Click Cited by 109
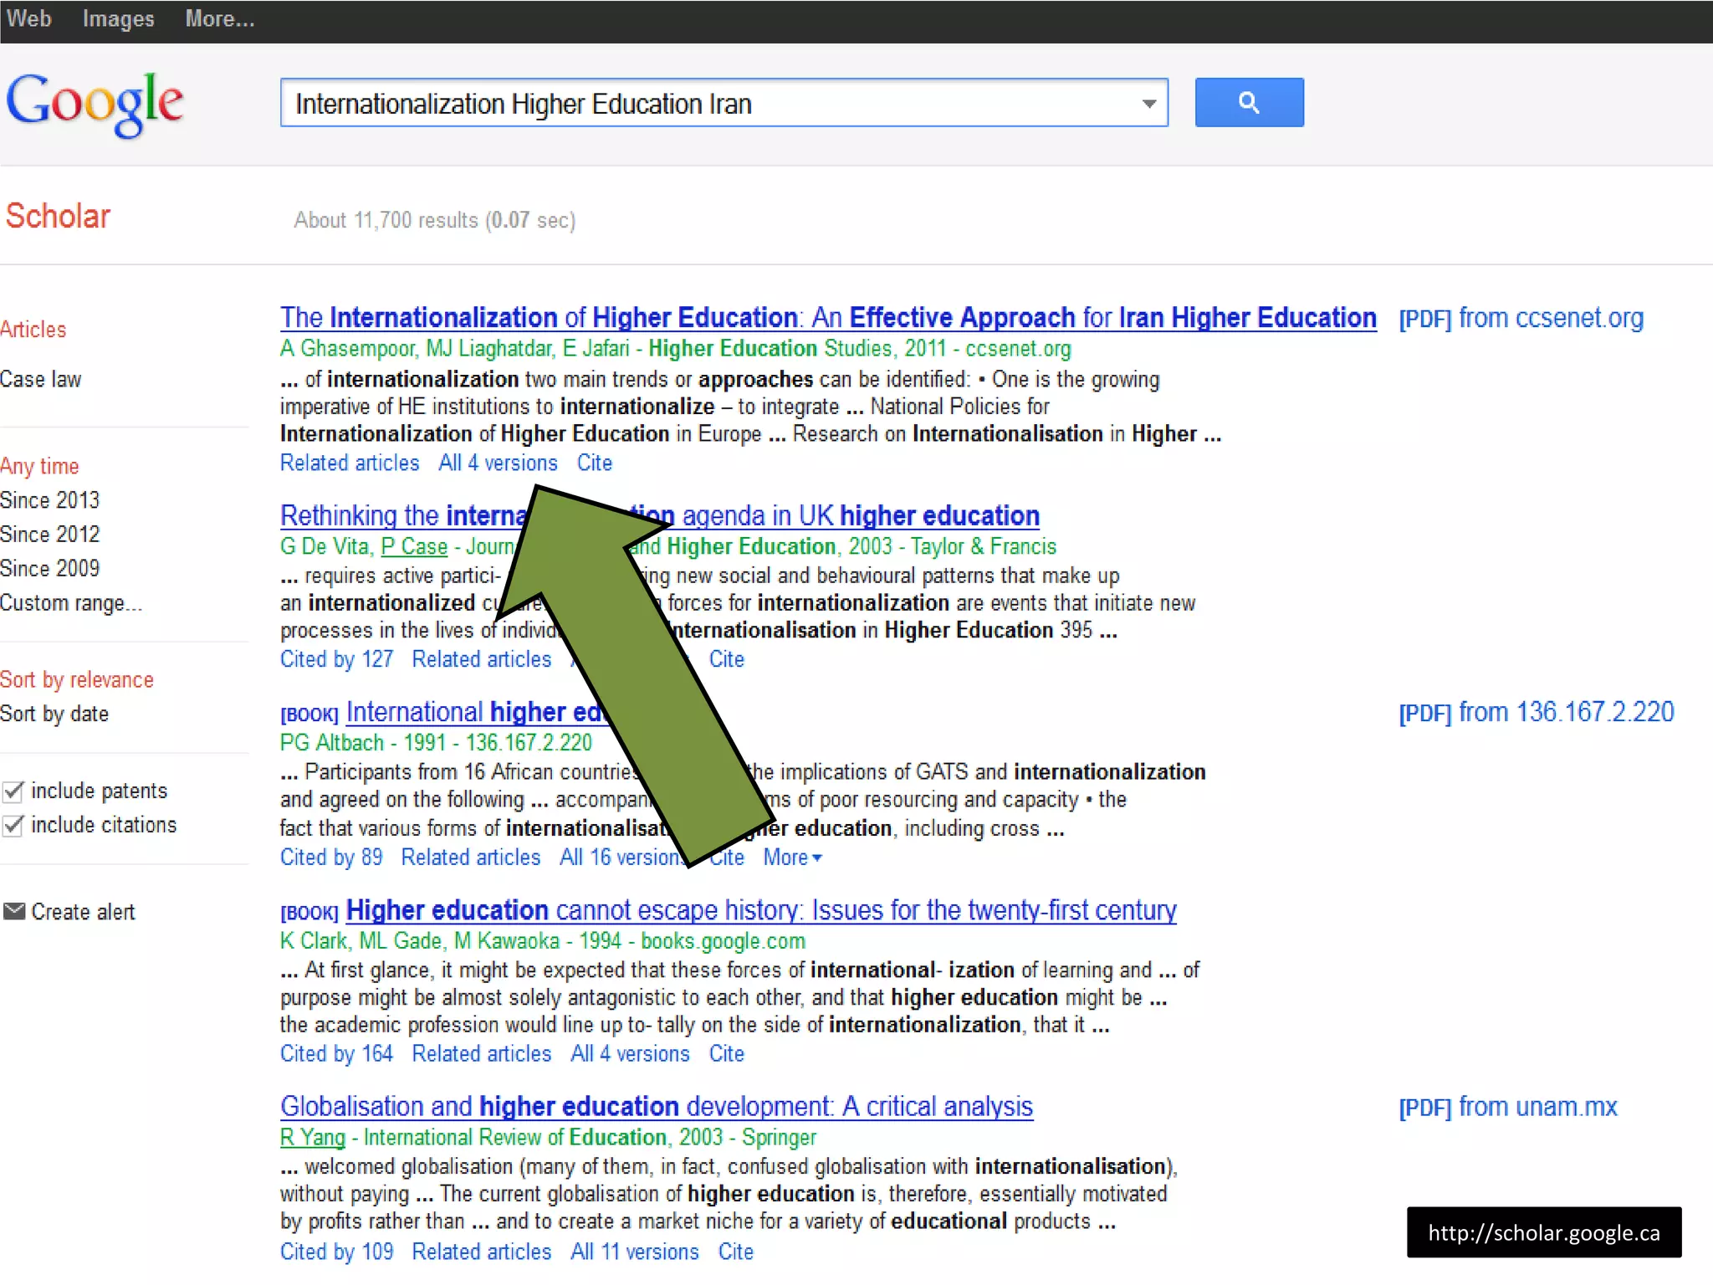Image resolution: width=1713 pixels, height=1285 pixels. click(336, 1252)
